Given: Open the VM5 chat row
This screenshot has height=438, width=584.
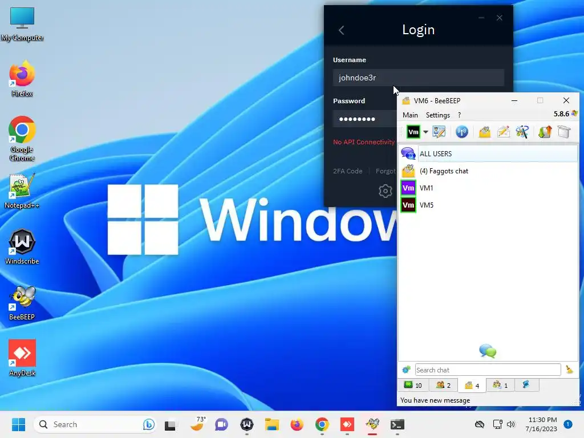Looking at the screenshot, I should pos(488,205).
